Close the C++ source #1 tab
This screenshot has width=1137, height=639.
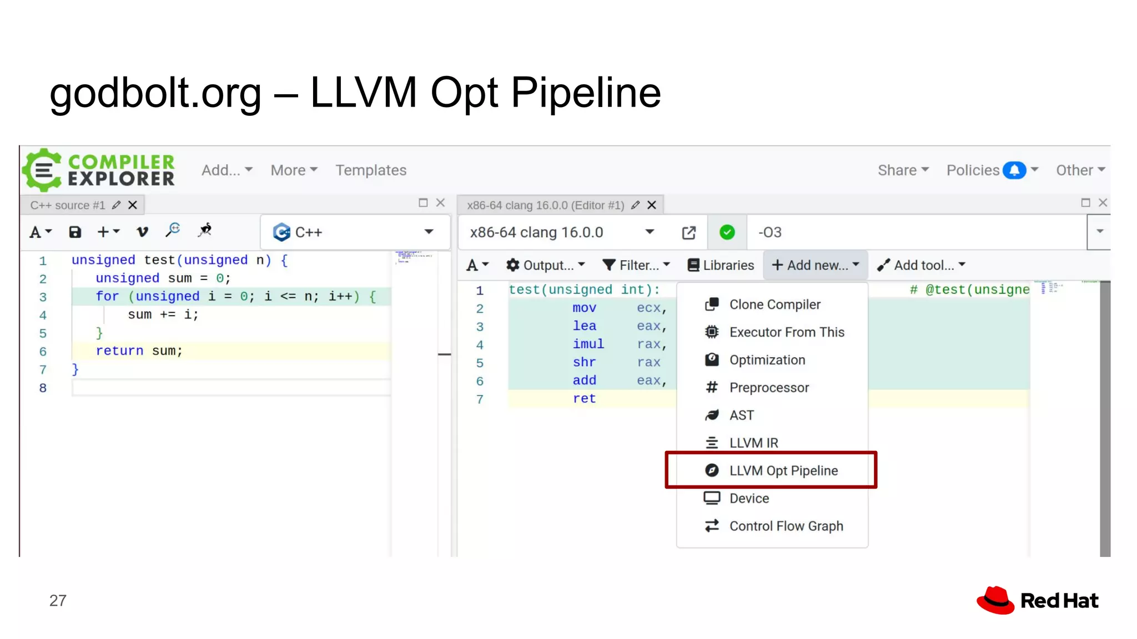point(133,205)
